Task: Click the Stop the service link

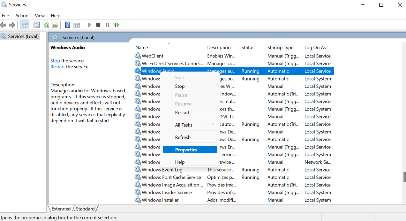Action: (x=55, y=61)
